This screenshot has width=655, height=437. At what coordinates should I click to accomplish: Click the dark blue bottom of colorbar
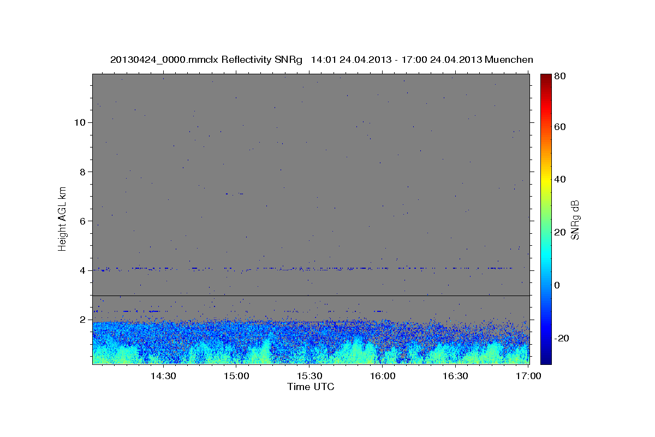click(x=546, y=359)
